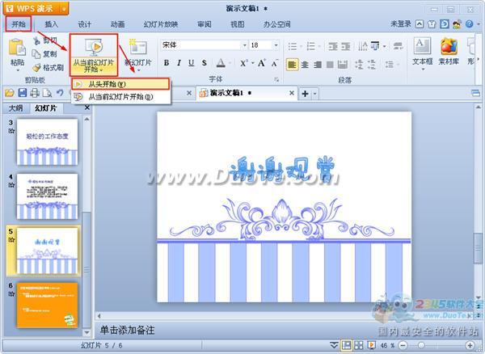
Task: Click the Format Painter (格式刷) icon
Action: point(37,67)
